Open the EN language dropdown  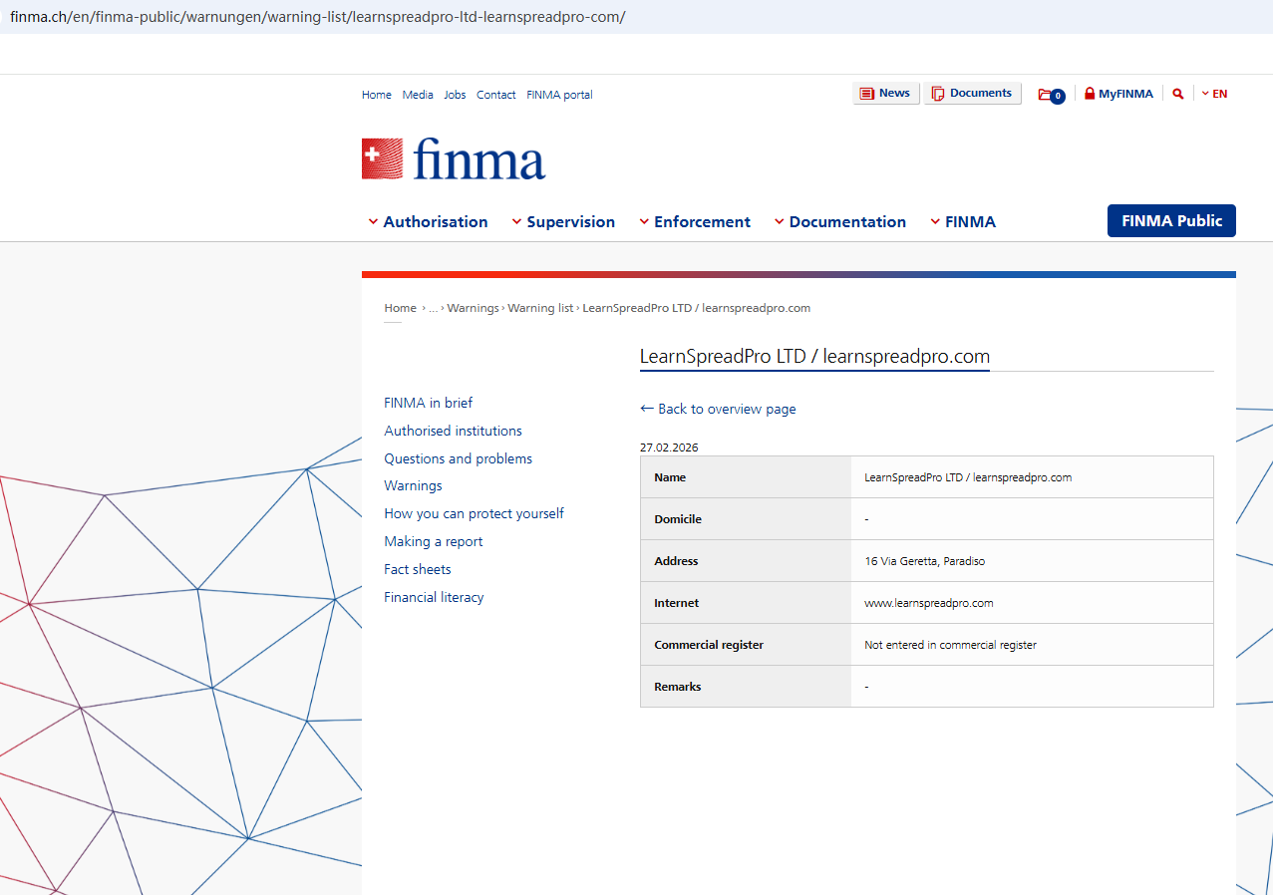tap(1214, 94)
